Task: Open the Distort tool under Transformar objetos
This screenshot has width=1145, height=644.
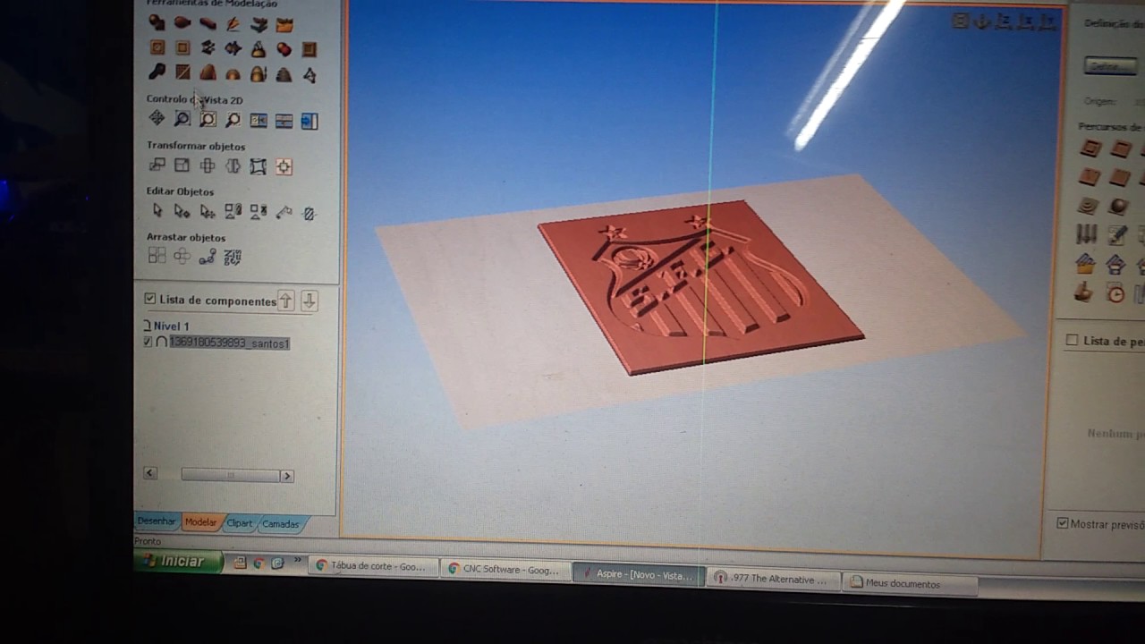Action: click(259, 166)
